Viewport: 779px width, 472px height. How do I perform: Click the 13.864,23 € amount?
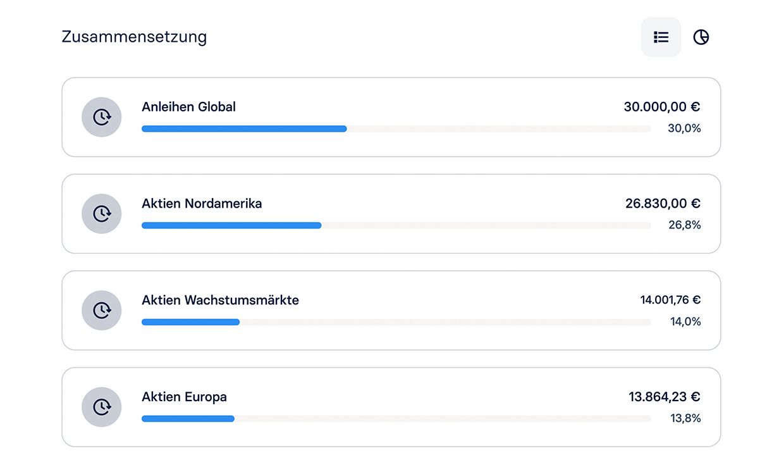665,397
